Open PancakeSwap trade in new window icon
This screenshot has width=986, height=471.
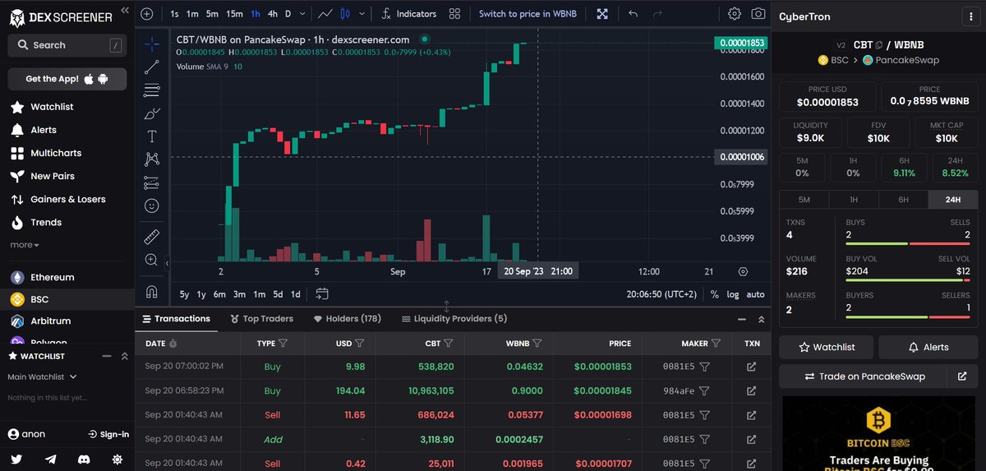pos(962,376)
